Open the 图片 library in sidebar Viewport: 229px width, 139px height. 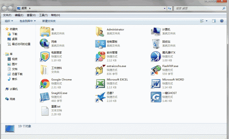click(x=15, y=64)
